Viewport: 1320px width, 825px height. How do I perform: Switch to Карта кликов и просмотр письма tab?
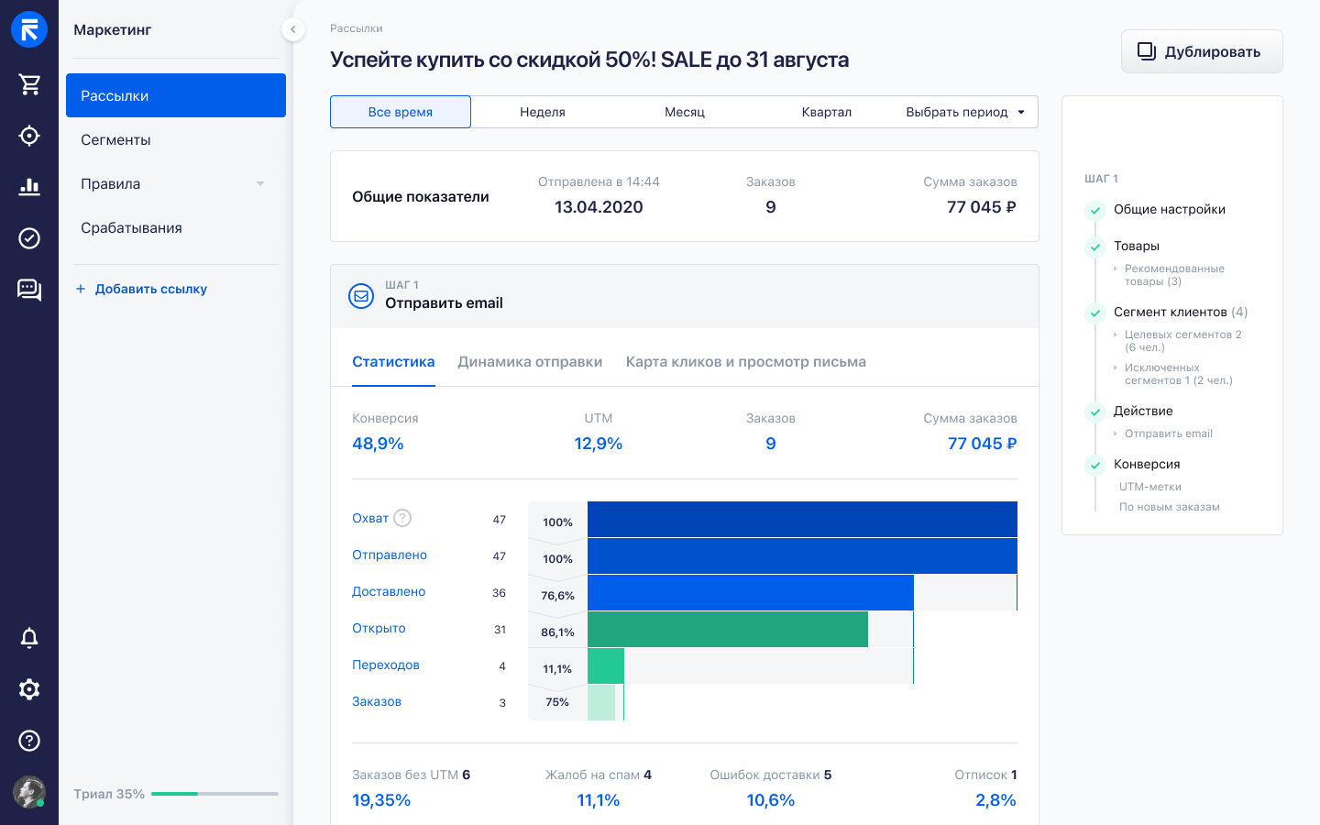click(x=746, y=362)
